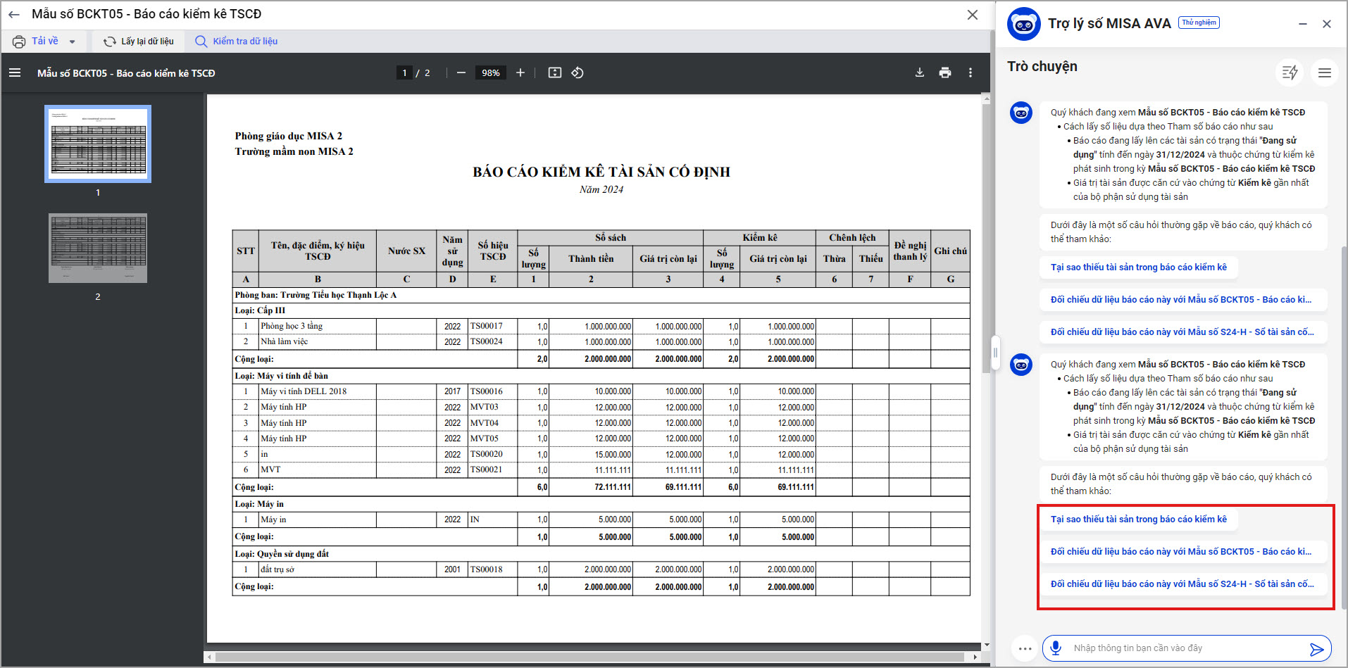Open the quick actions list icon in Trò chuyện

point(1290,73)
